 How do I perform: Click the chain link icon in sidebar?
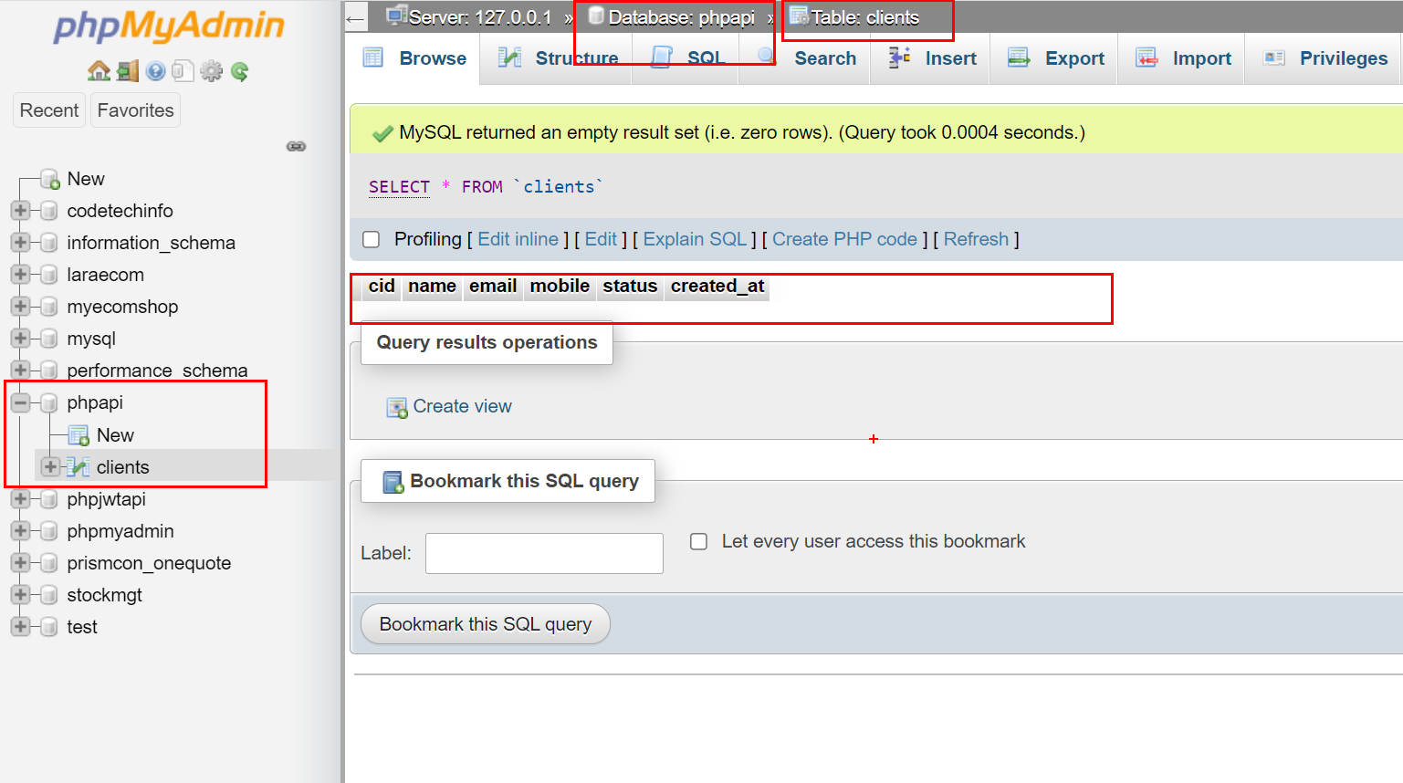[x=296, y=146]
